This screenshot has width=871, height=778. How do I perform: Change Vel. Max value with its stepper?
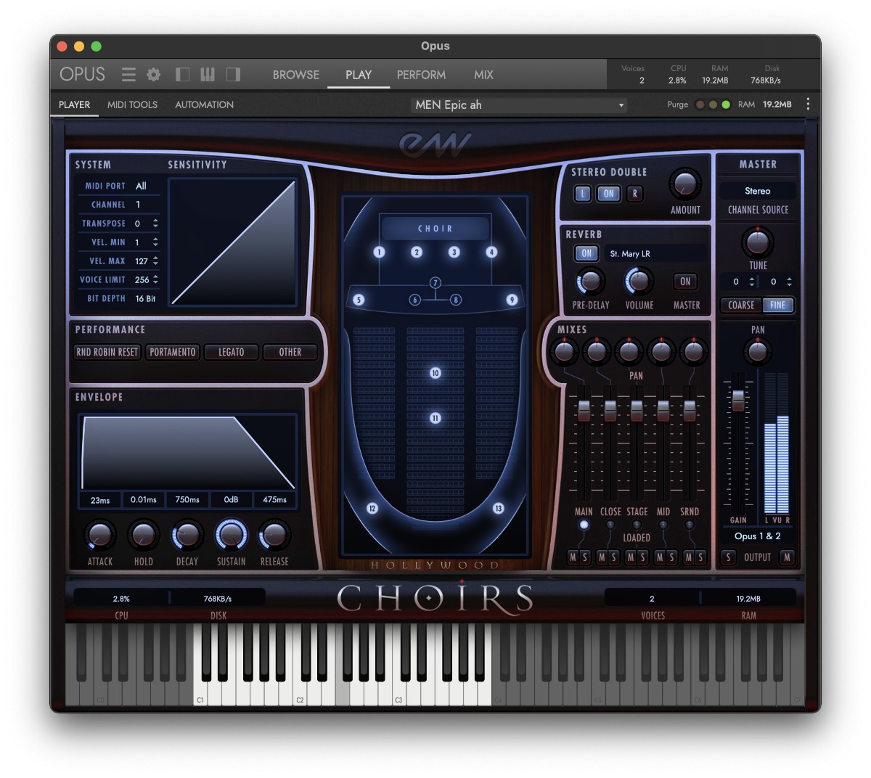pos(155,261)
